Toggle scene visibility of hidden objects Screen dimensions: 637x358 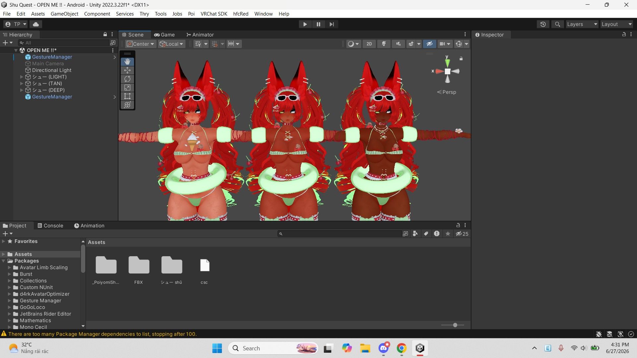click(429, 44)
